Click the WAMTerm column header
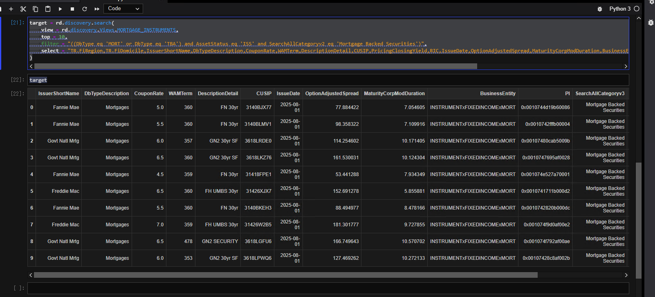This screenshot has width=655, height=297. tap(180, 94)
